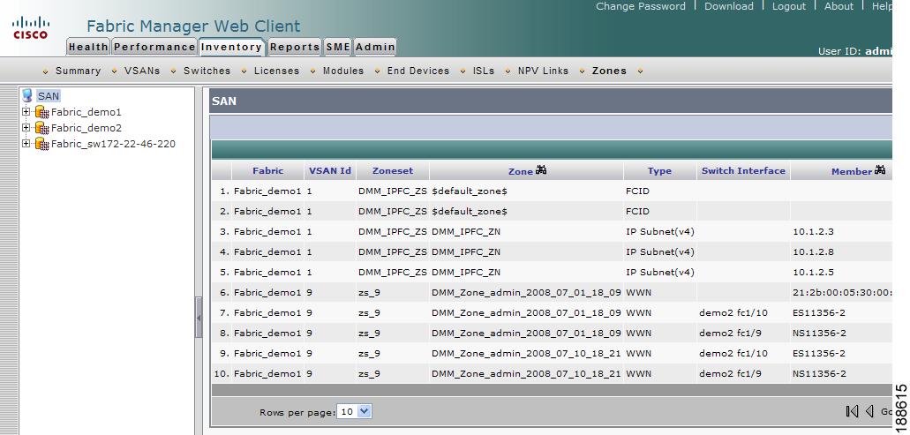Click $default_zone$ in row 1

point(470,191)
